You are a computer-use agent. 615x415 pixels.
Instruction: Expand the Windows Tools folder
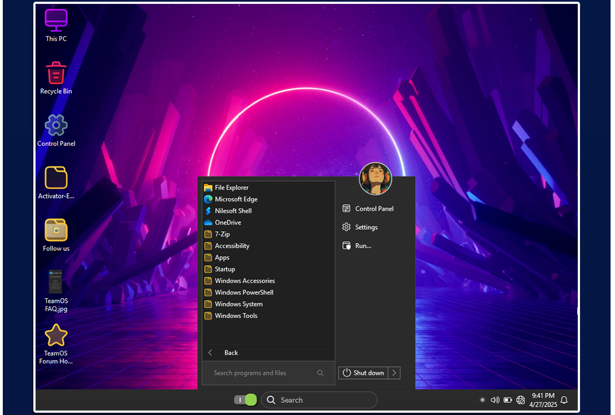(236, 316)
